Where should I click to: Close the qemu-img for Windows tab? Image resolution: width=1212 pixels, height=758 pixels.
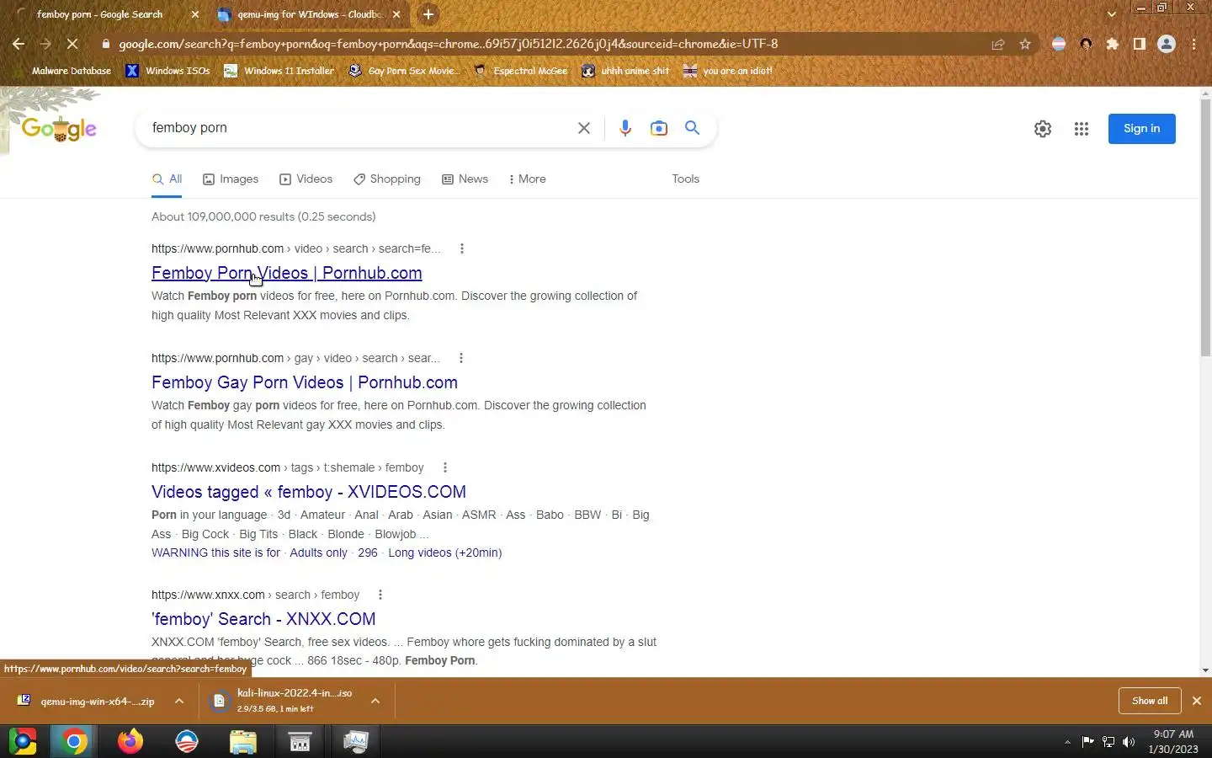pyautogui.click(x=396, y=14)
